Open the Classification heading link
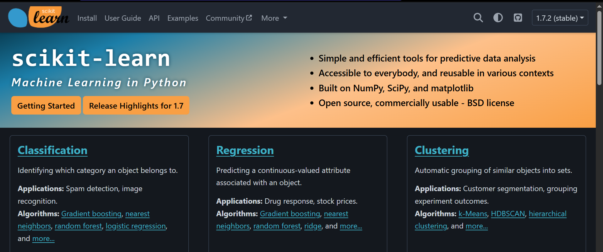The height and width of the screenshot is (252, 603). point(52,150)
